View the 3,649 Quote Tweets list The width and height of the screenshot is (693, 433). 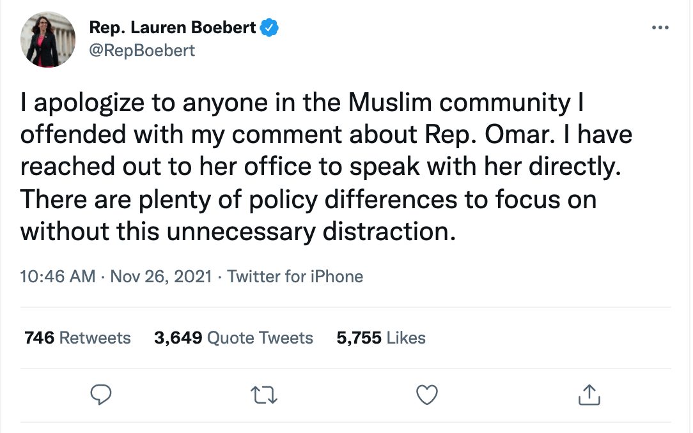point(233,338)
